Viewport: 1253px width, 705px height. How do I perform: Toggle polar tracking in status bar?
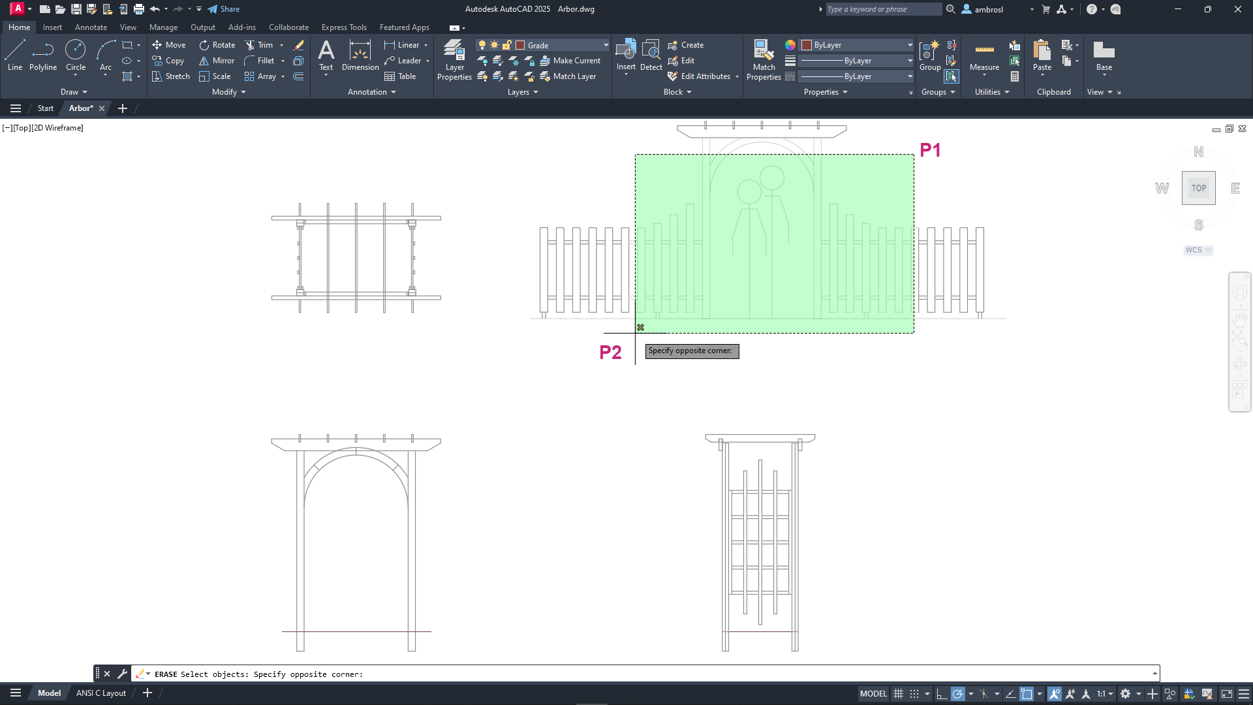957,694
